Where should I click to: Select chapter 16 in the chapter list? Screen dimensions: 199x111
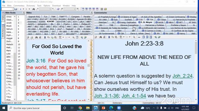click(19, 63)
